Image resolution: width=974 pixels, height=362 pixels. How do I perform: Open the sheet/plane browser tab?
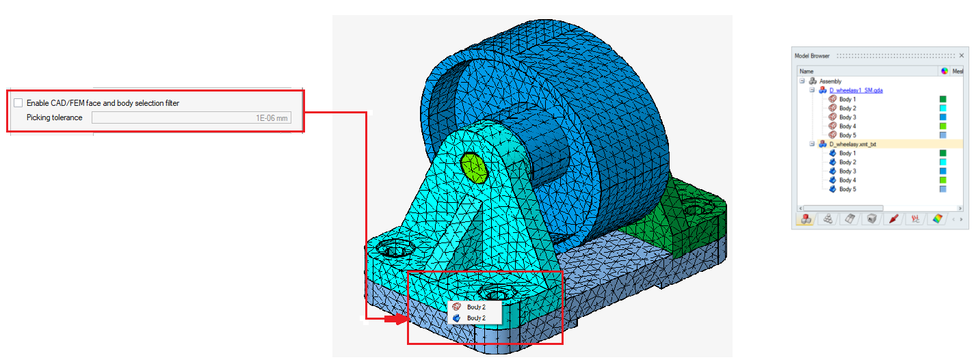click(x=850, y=219)
